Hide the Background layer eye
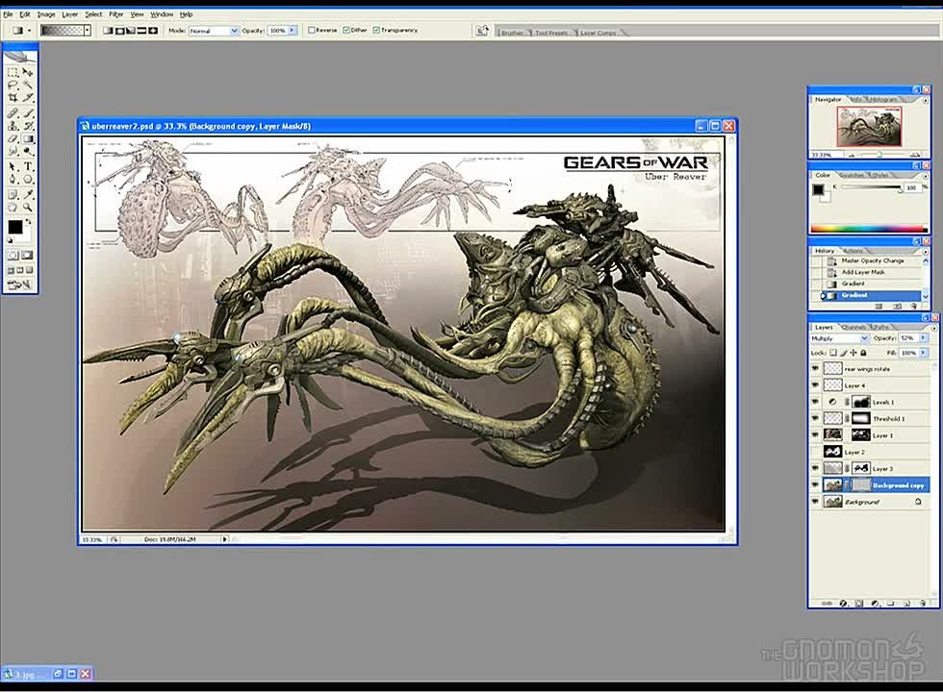 pos(816,501)
